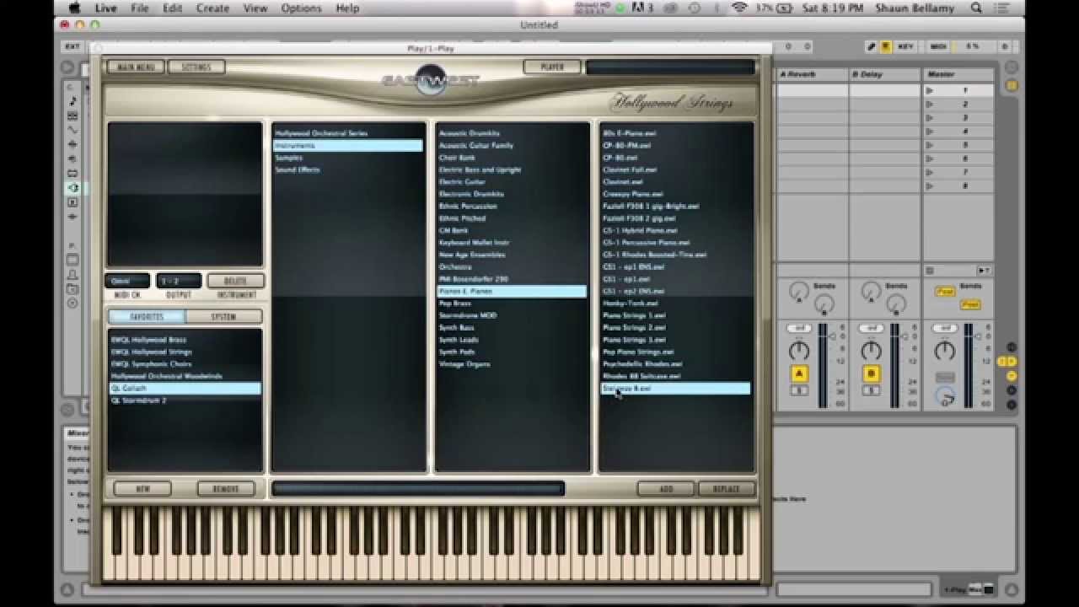Toggle the B Delay track activator button
Viewport: 1079px width, 607px height.
[x=872, y=374]
